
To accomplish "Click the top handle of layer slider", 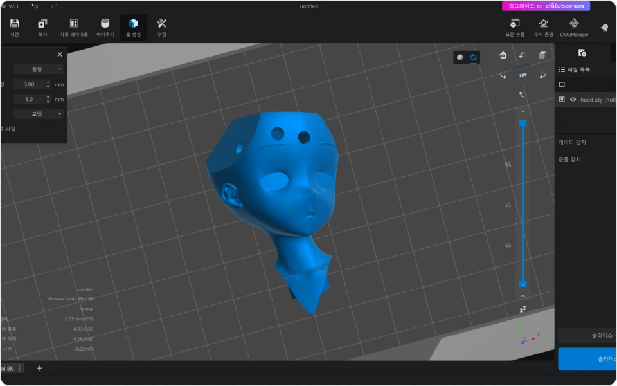I will click(523, 124).
